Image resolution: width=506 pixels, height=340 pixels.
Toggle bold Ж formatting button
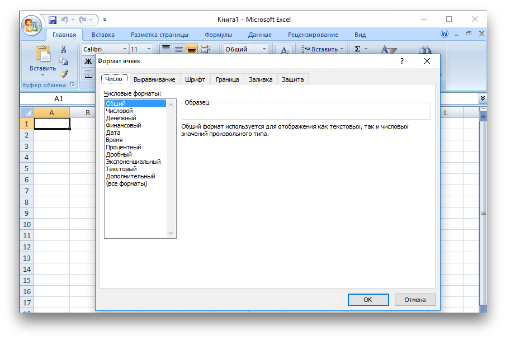88,61
